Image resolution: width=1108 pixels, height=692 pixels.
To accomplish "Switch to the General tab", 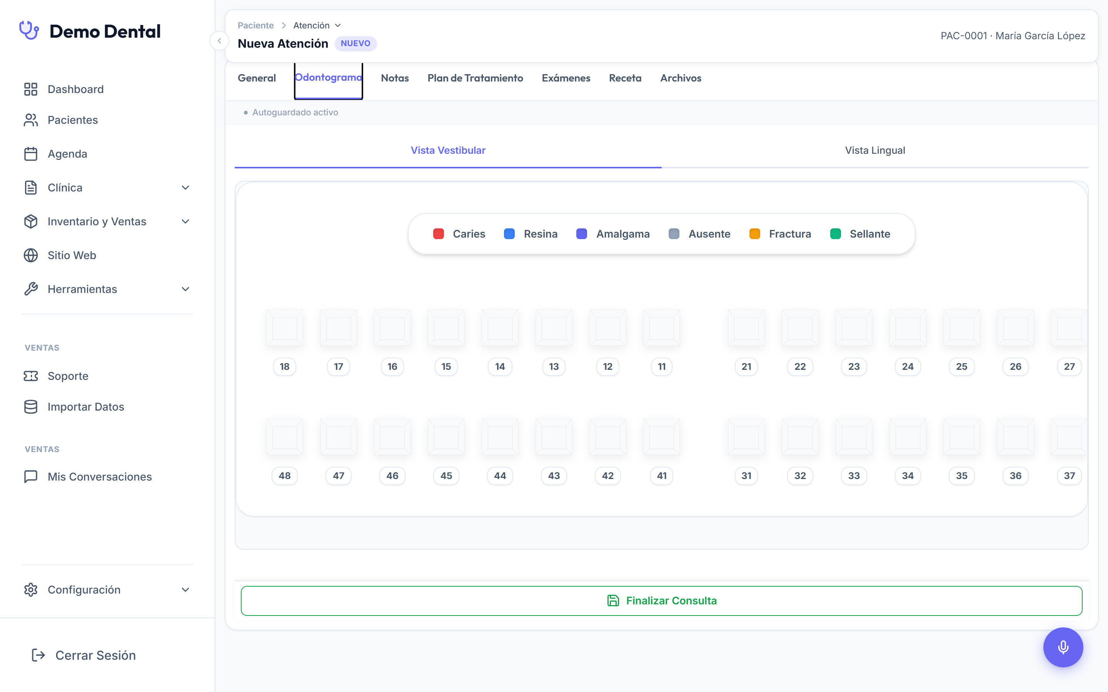I will coord(257,78).
